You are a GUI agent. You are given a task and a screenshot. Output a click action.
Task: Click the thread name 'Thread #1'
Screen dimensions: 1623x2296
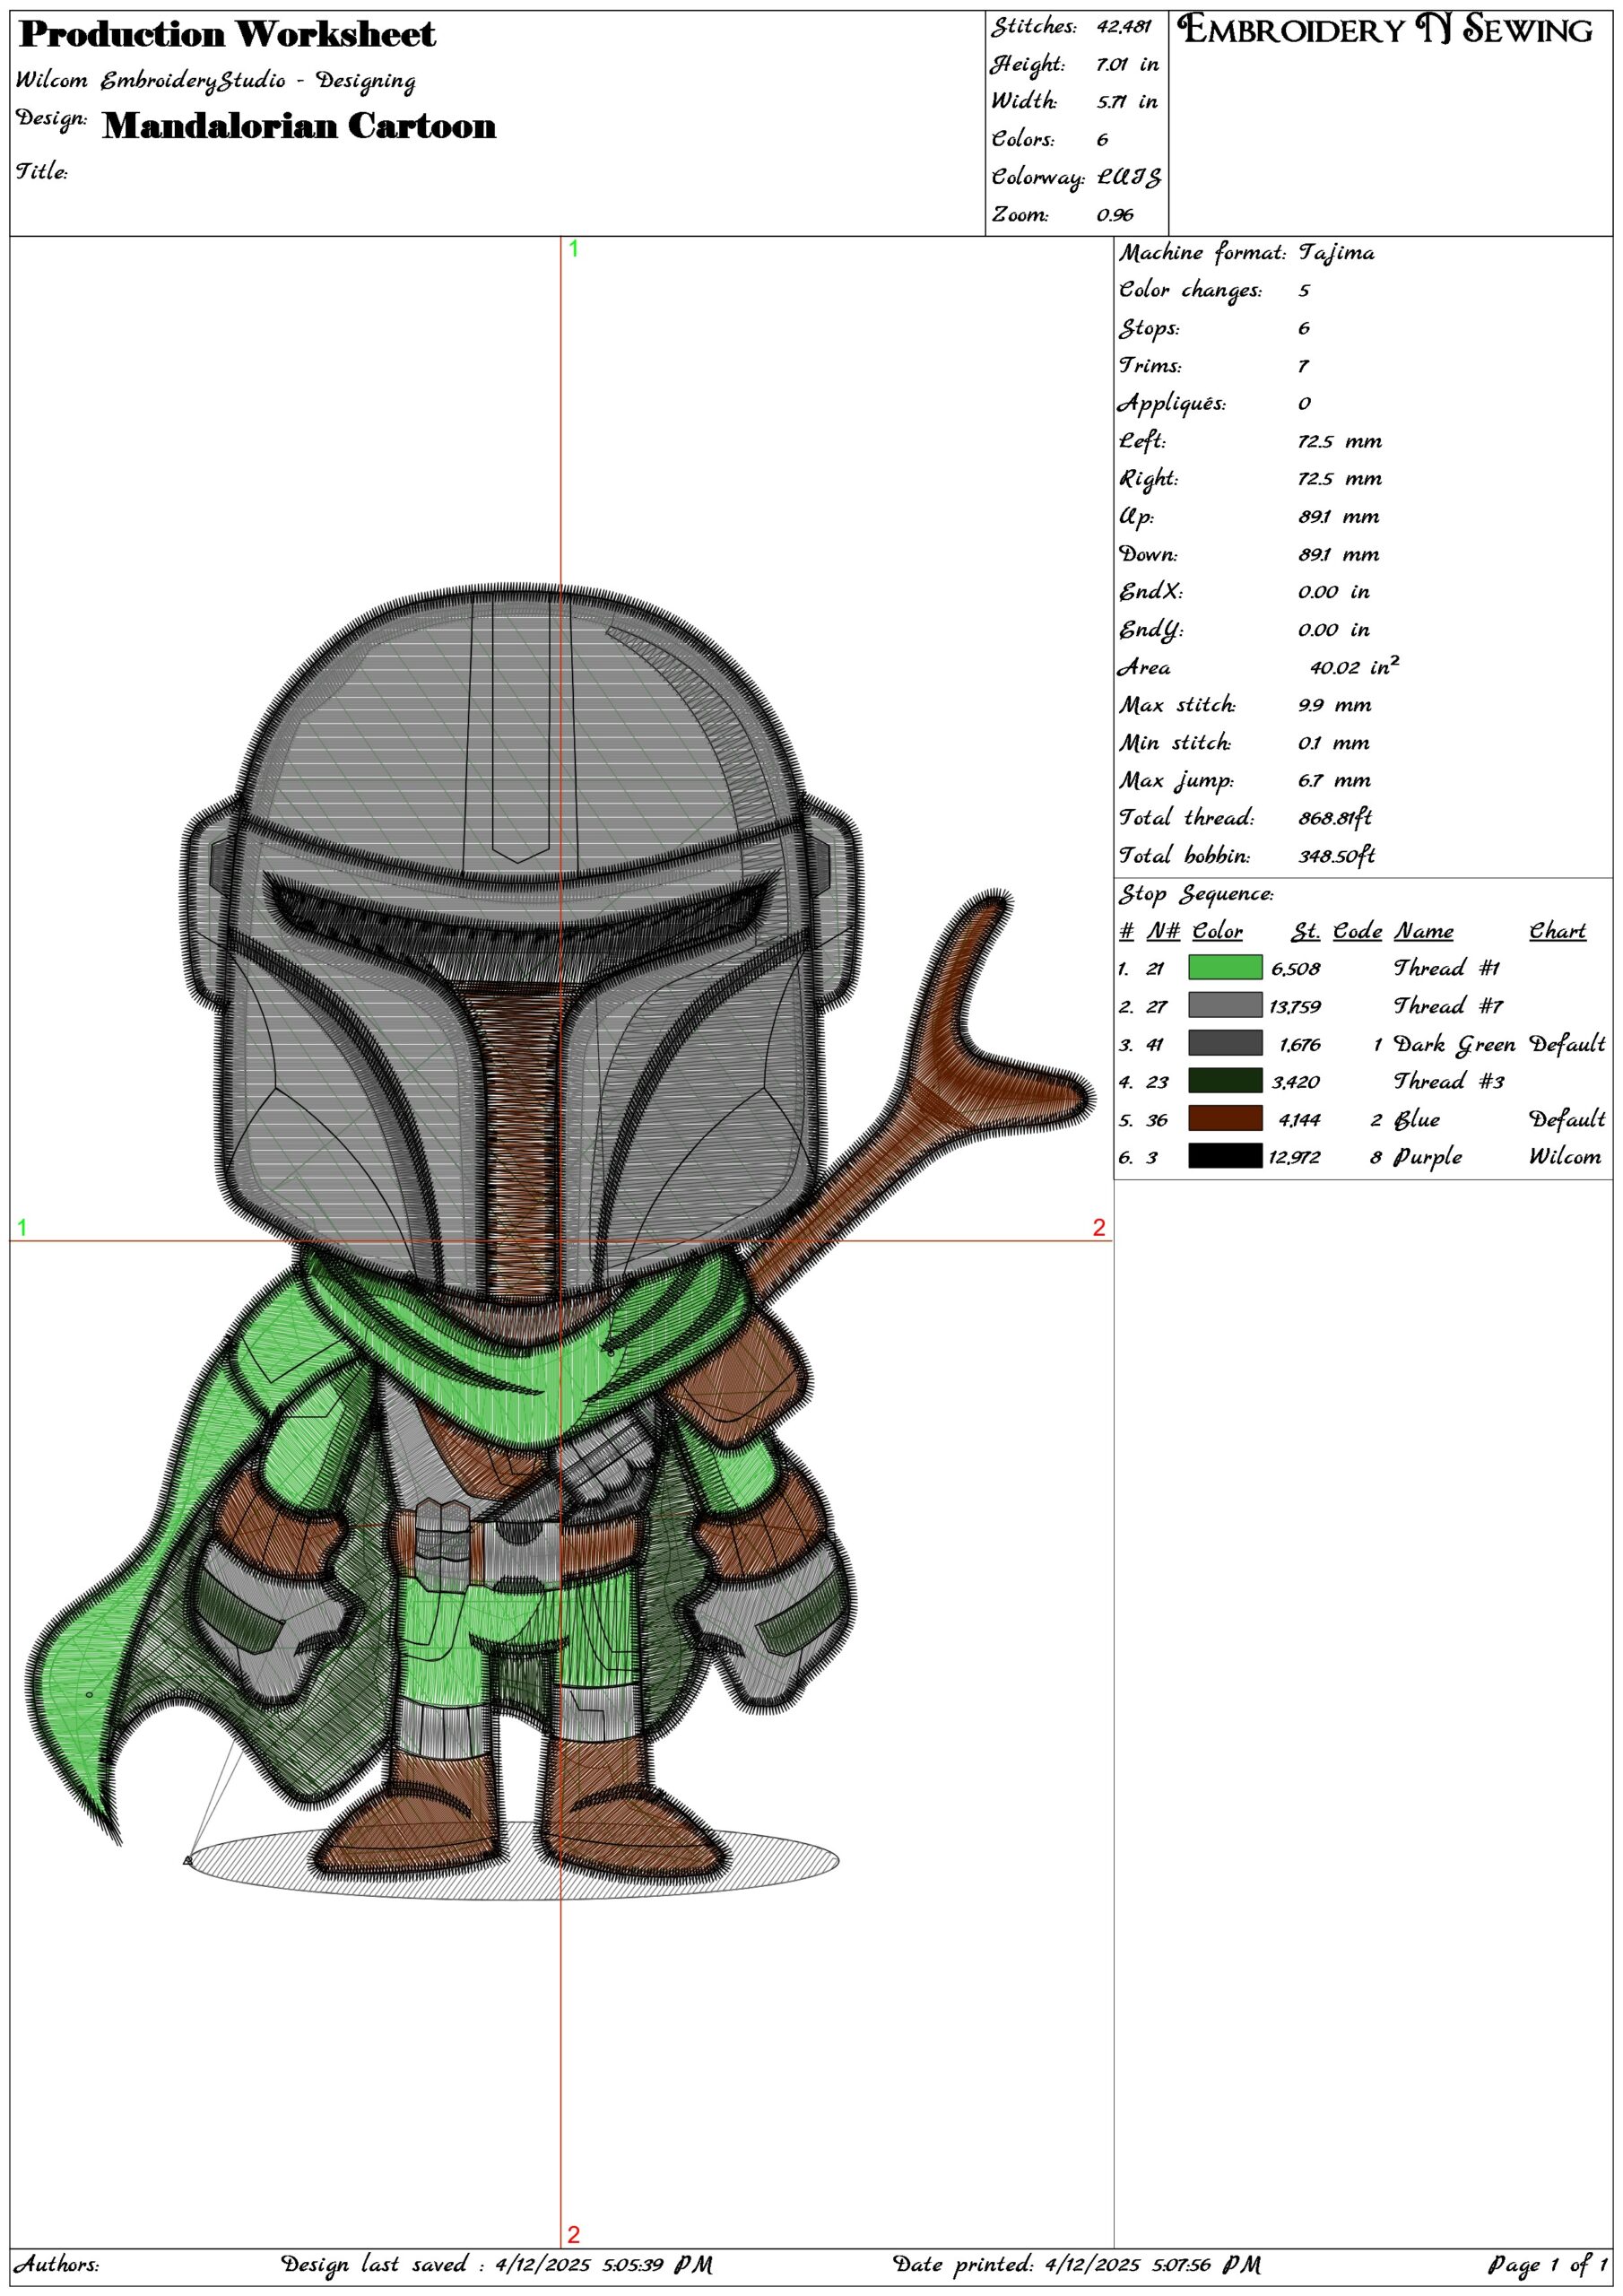(1447, 967)
